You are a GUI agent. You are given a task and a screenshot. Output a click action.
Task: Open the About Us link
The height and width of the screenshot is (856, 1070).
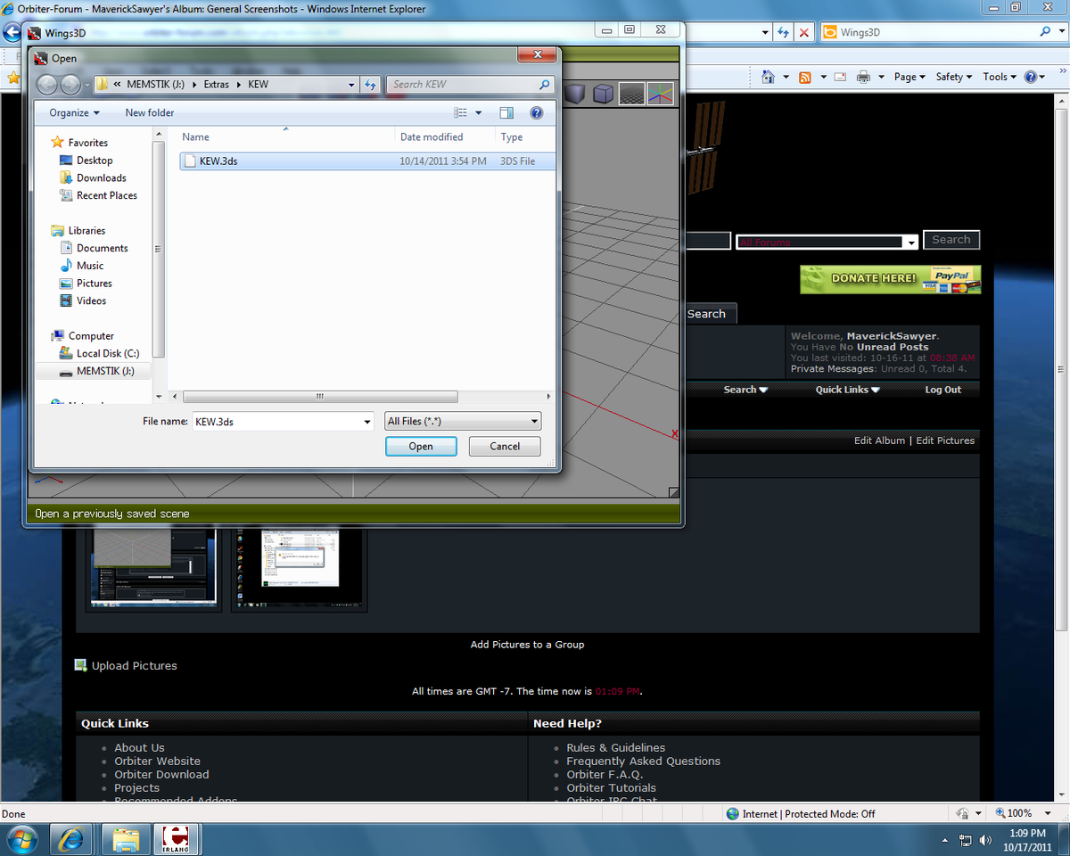tap(139, 748)
